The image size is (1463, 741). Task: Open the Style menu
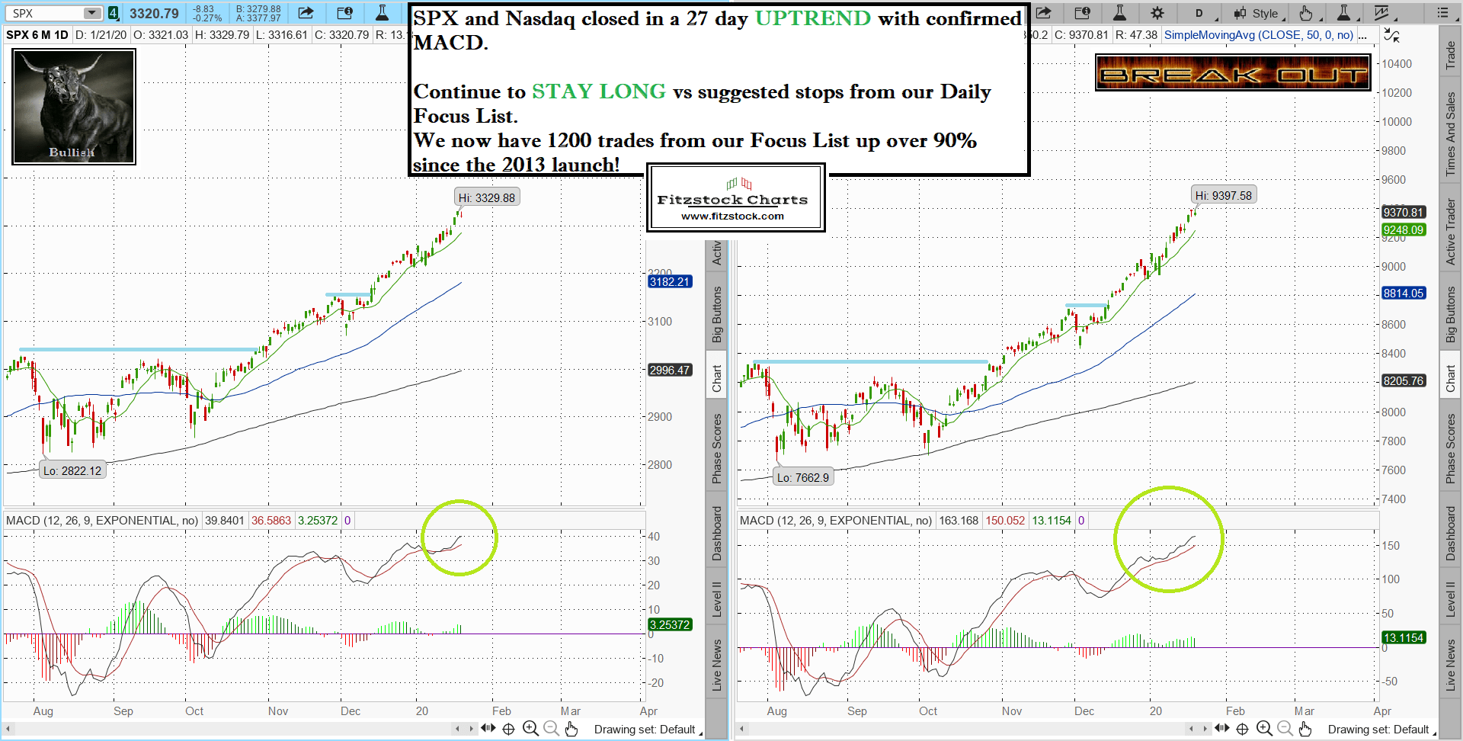click(x=1259, y=13)
